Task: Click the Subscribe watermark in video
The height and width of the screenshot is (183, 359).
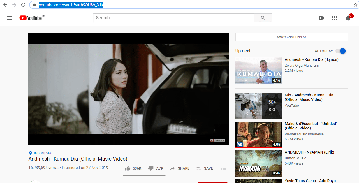Action: (217, 140)
